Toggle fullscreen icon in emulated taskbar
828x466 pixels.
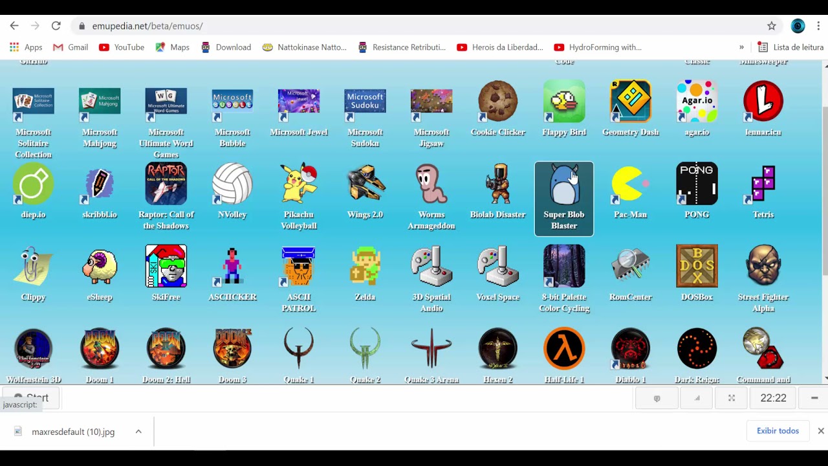pyautogui.click(x=732, y=398)
